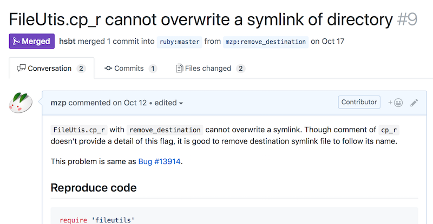
Task: Switch to the Commits tab
Action: click(x=130, y=69)
